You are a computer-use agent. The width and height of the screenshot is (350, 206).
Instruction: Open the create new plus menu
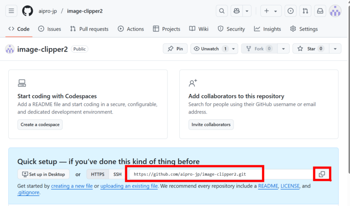[271, 11]
